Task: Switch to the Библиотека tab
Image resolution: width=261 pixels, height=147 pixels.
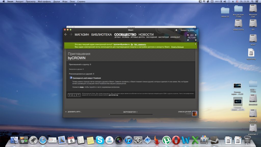Action: (101, 34)
